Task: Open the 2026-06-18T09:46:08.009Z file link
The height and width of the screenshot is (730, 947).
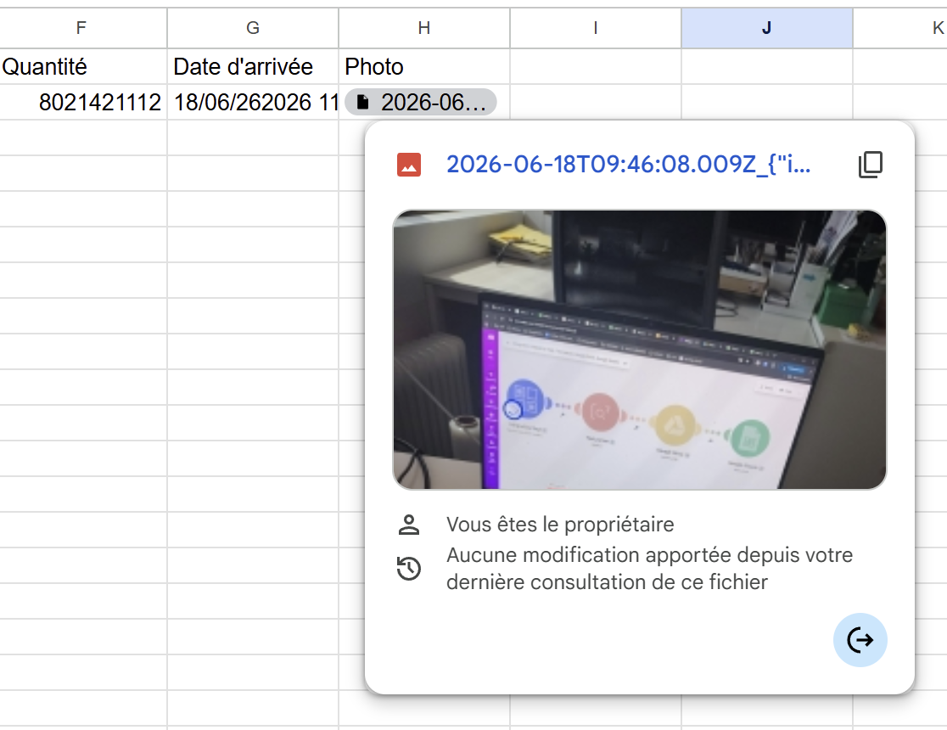Action: [628, 165]
